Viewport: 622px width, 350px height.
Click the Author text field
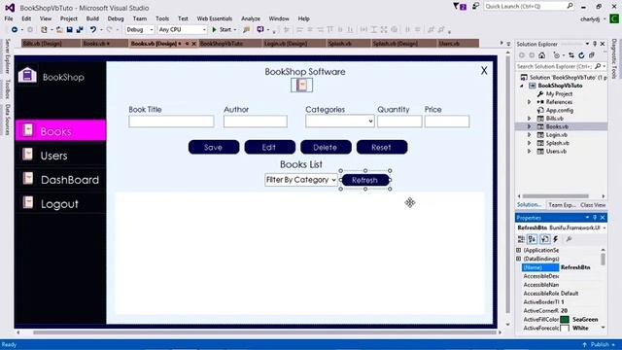point(255,122)
